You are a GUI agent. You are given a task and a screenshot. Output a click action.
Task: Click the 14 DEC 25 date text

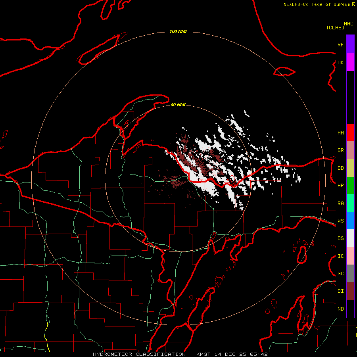(230, 354)
